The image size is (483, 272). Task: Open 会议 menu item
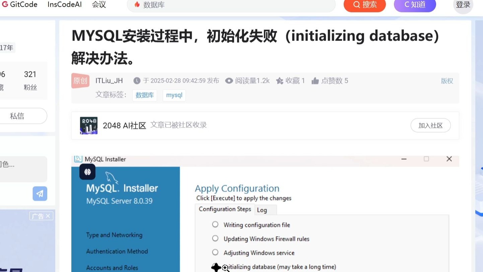click(99, 5)
